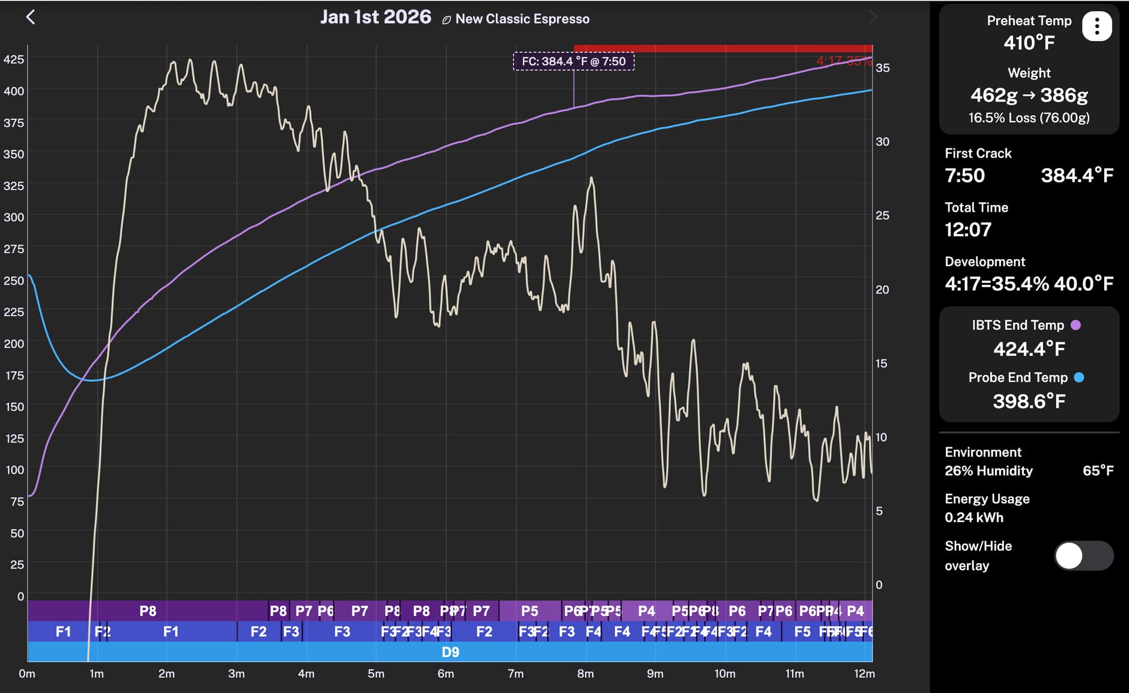
Task: Open the three-dot options menu
Action: pos(1097,26)
